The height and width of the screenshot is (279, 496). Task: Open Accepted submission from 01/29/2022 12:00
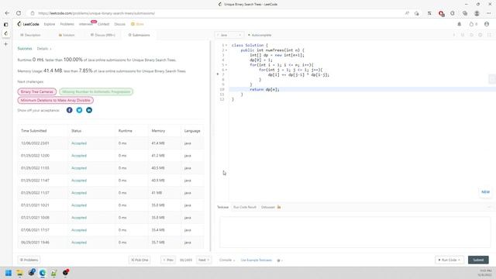(x=79, y=156)
